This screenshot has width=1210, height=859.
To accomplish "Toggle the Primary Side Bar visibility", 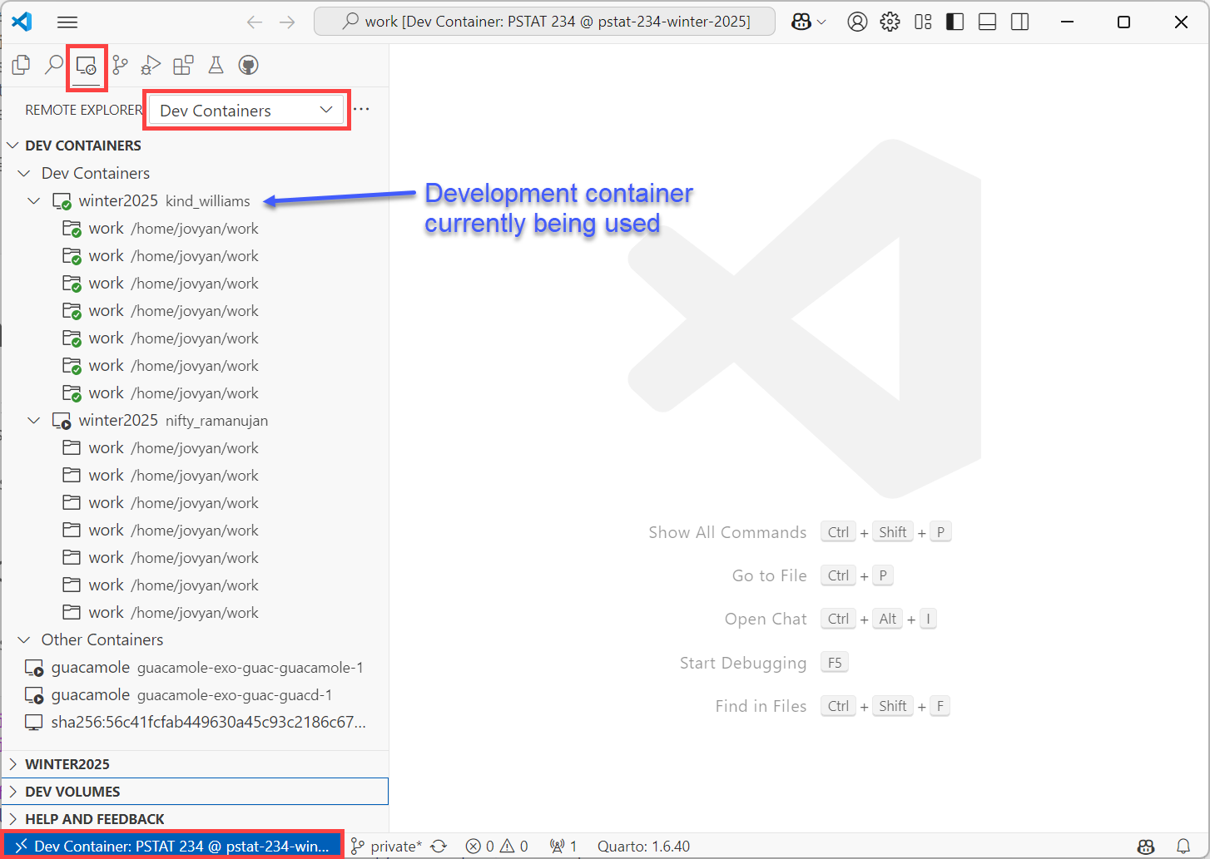I will coord(955,22).
